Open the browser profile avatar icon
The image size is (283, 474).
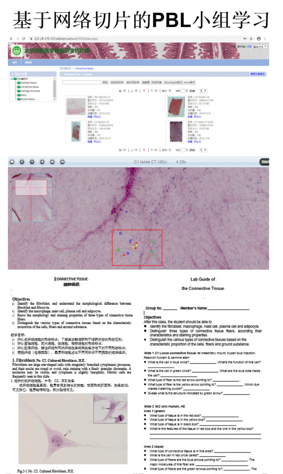pos(258,38)
